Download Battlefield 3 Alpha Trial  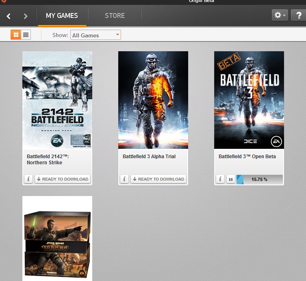158,179
